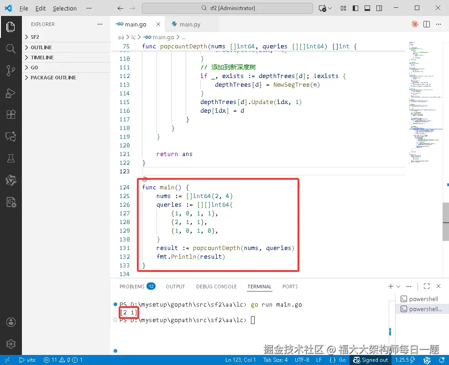Go forward with the right arrow
This screenshot has height=365, width=449.
tap(132, 8)
